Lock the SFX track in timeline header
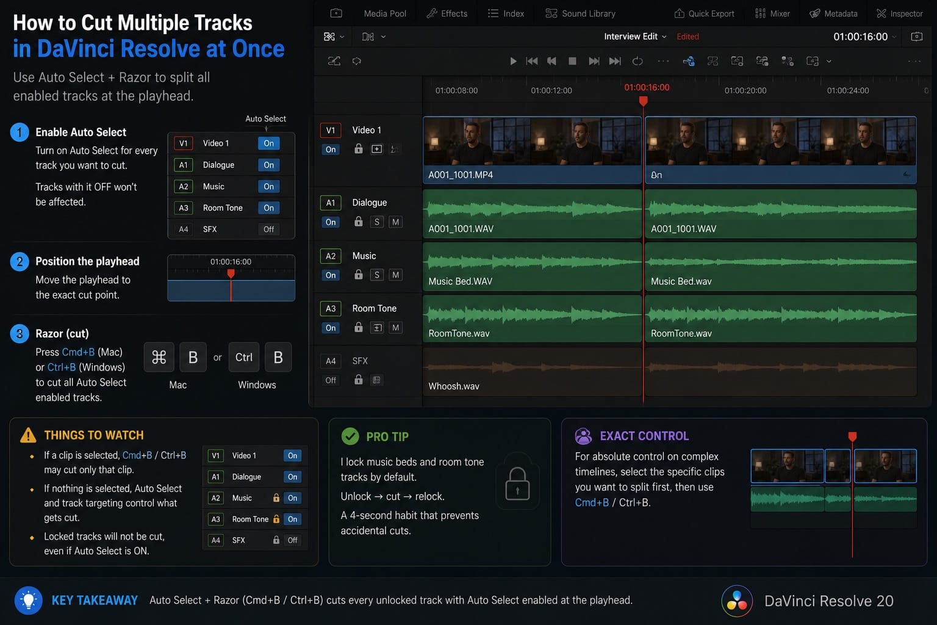937x625 pixels. (359, 380)
